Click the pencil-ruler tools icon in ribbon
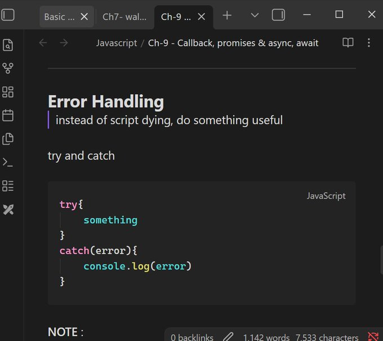 pos(8,210)
